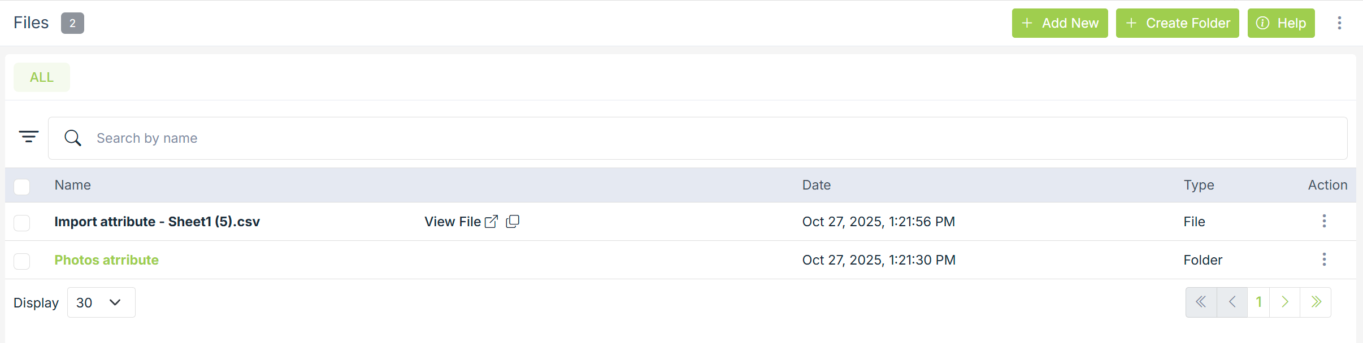Viewport: 1363px width, 343px height.
Task: Check the Import attribute CSV row checkbox
Action: point(22,223)
